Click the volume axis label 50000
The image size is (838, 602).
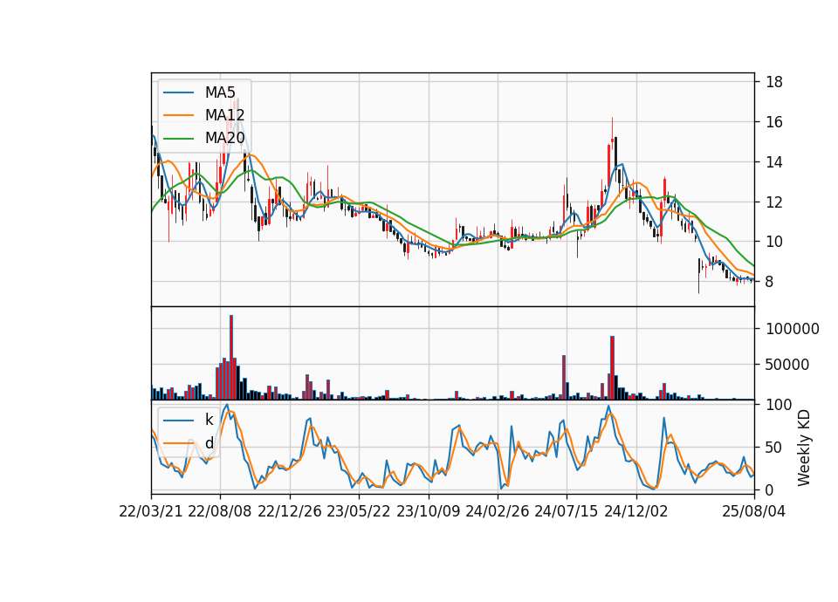787,365
